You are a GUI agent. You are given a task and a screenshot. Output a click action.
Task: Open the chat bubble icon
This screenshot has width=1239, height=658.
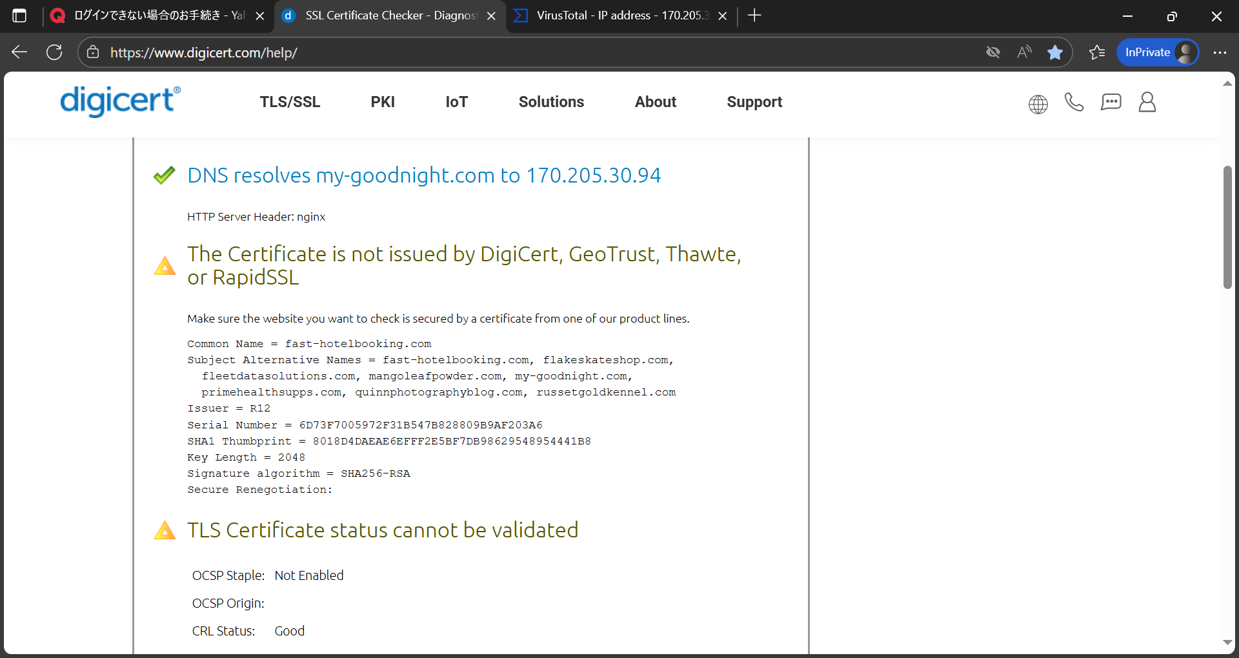(x=1111, y=102)
